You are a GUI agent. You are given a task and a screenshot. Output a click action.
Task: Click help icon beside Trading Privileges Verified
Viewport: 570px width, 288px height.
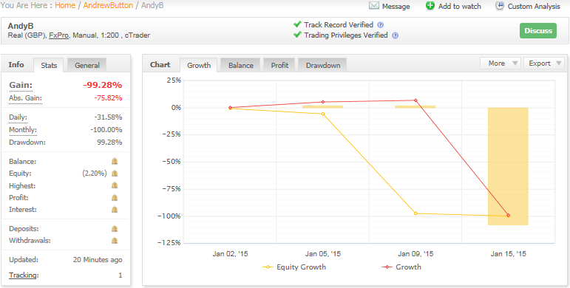[395, 35]
